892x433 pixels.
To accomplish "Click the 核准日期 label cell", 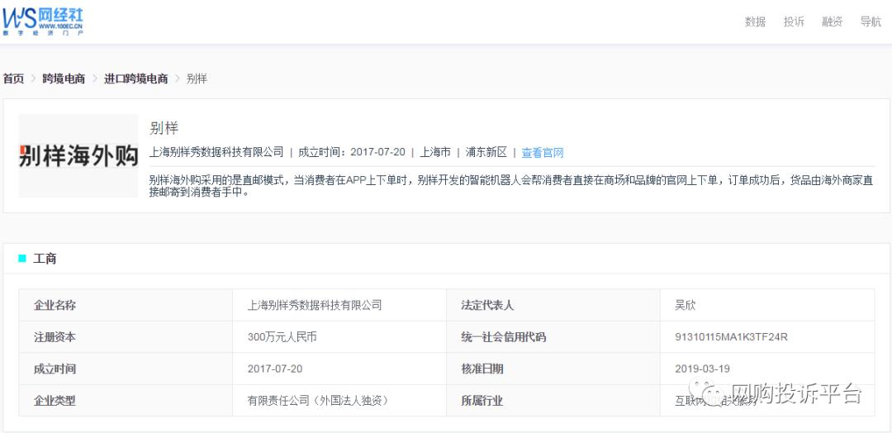I will point(553,369).
